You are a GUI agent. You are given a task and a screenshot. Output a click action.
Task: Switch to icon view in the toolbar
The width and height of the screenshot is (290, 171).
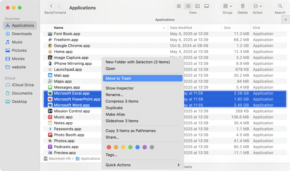tap(179, 6)
